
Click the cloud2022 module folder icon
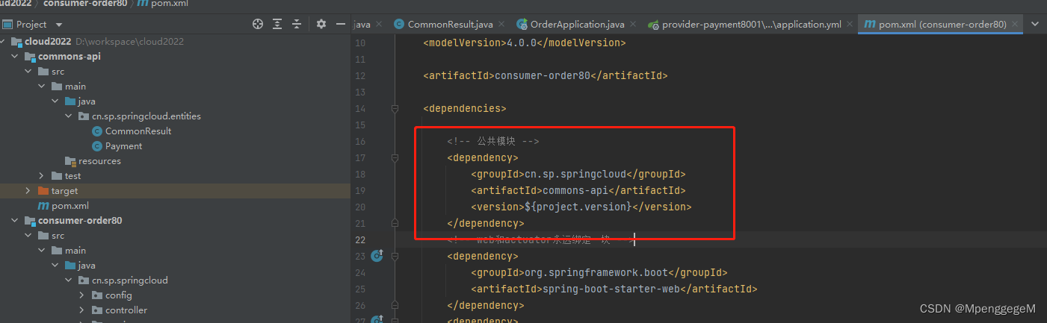coord(16,42)
